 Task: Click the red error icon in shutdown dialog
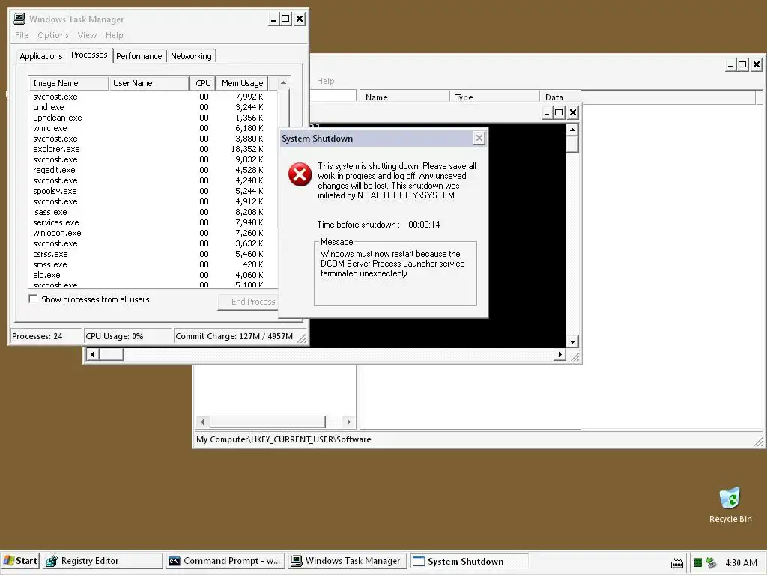(x=300, y=174)
